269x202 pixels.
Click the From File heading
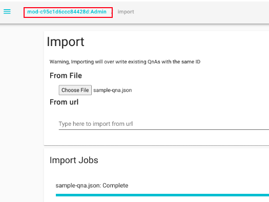click(x=66, y=76)
